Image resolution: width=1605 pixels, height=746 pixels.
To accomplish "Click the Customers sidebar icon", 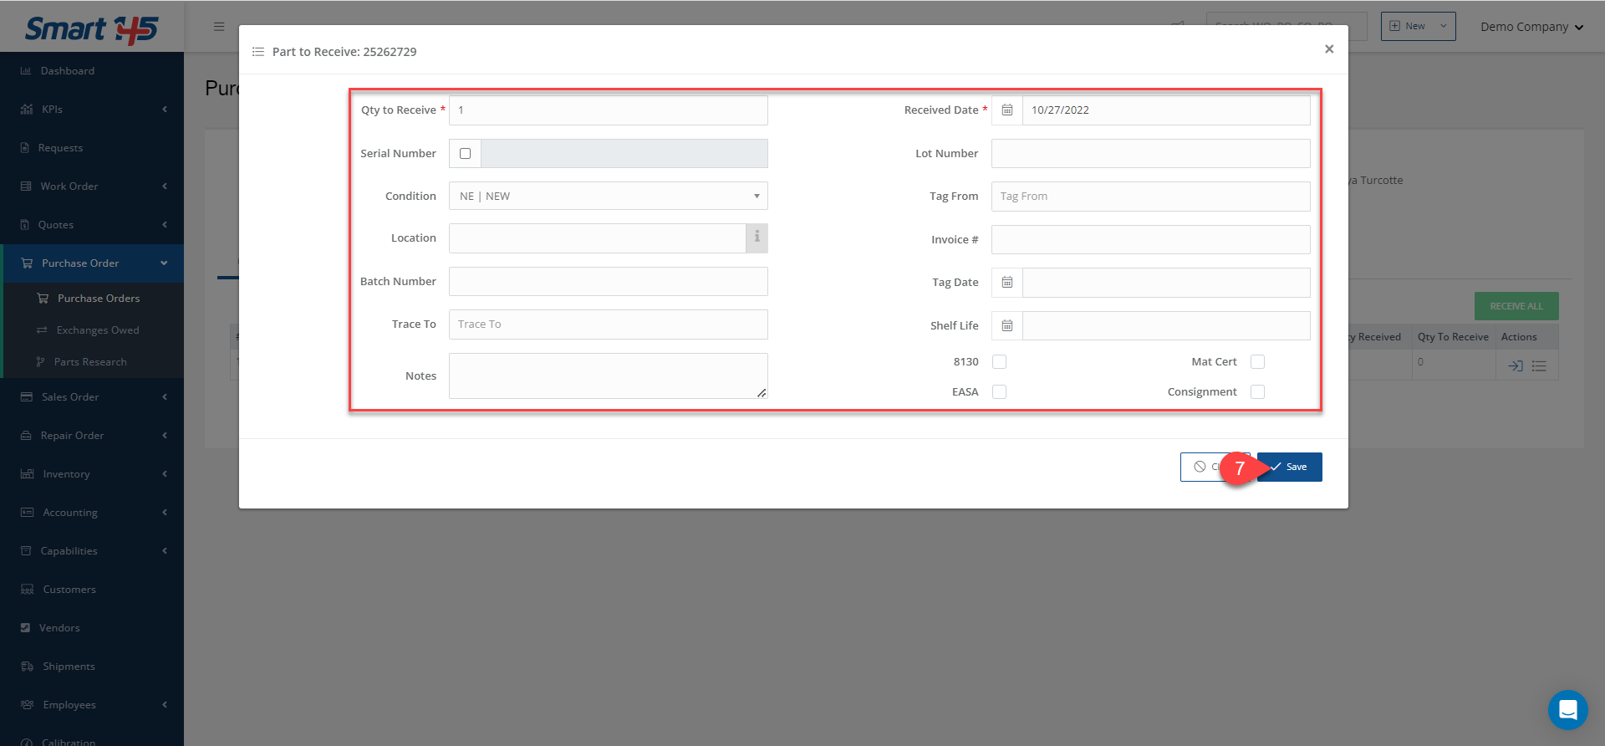I will (x=27, y=590).
